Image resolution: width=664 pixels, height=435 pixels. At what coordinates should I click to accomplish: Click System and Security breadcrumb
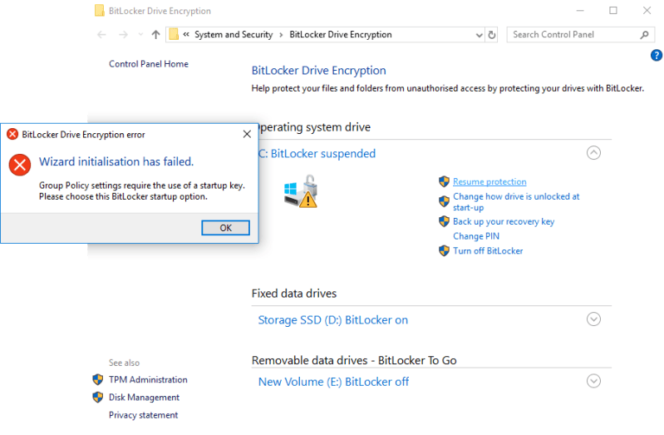pyautogui.click(x=234, y=35)
